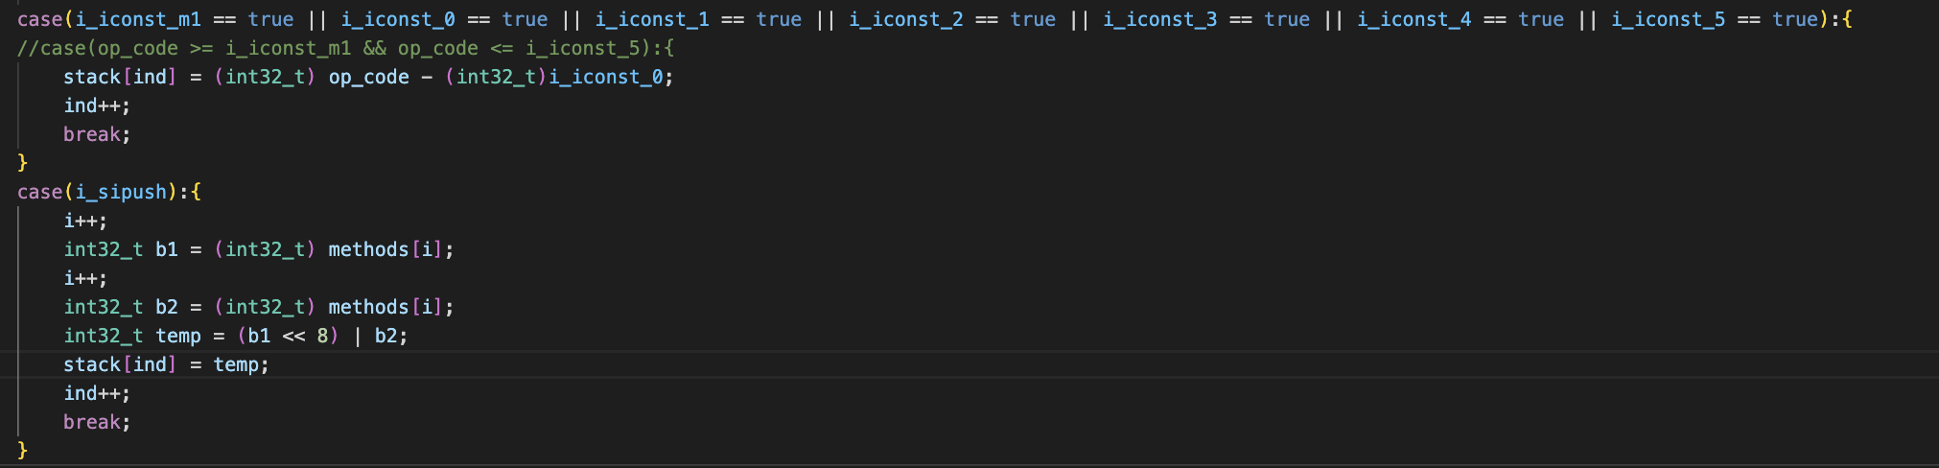Click methods in the b2 declaration line
This screenshot has height=468, width=1939.
coord(368,307)
